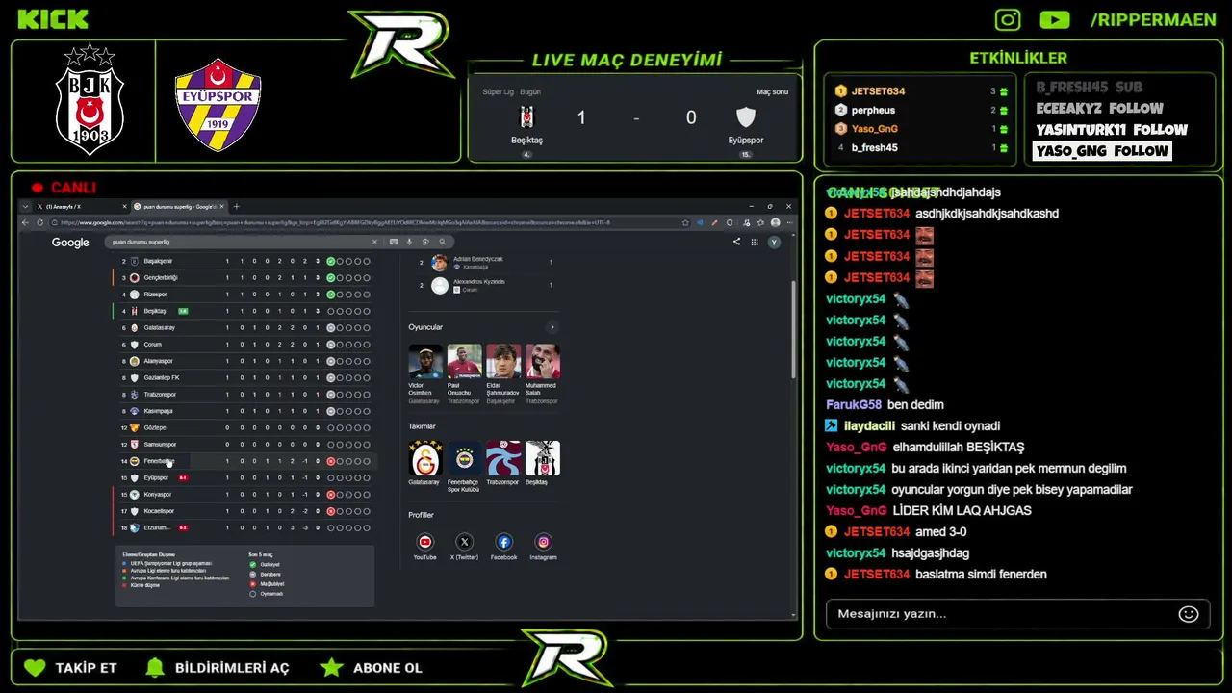Open the Facebook profile icon

503,542
